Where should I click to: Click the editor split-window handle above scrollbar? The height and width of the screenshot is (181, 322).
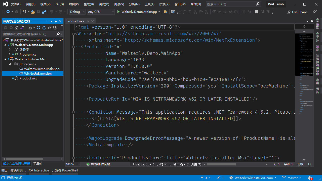[x=304, y=26]
